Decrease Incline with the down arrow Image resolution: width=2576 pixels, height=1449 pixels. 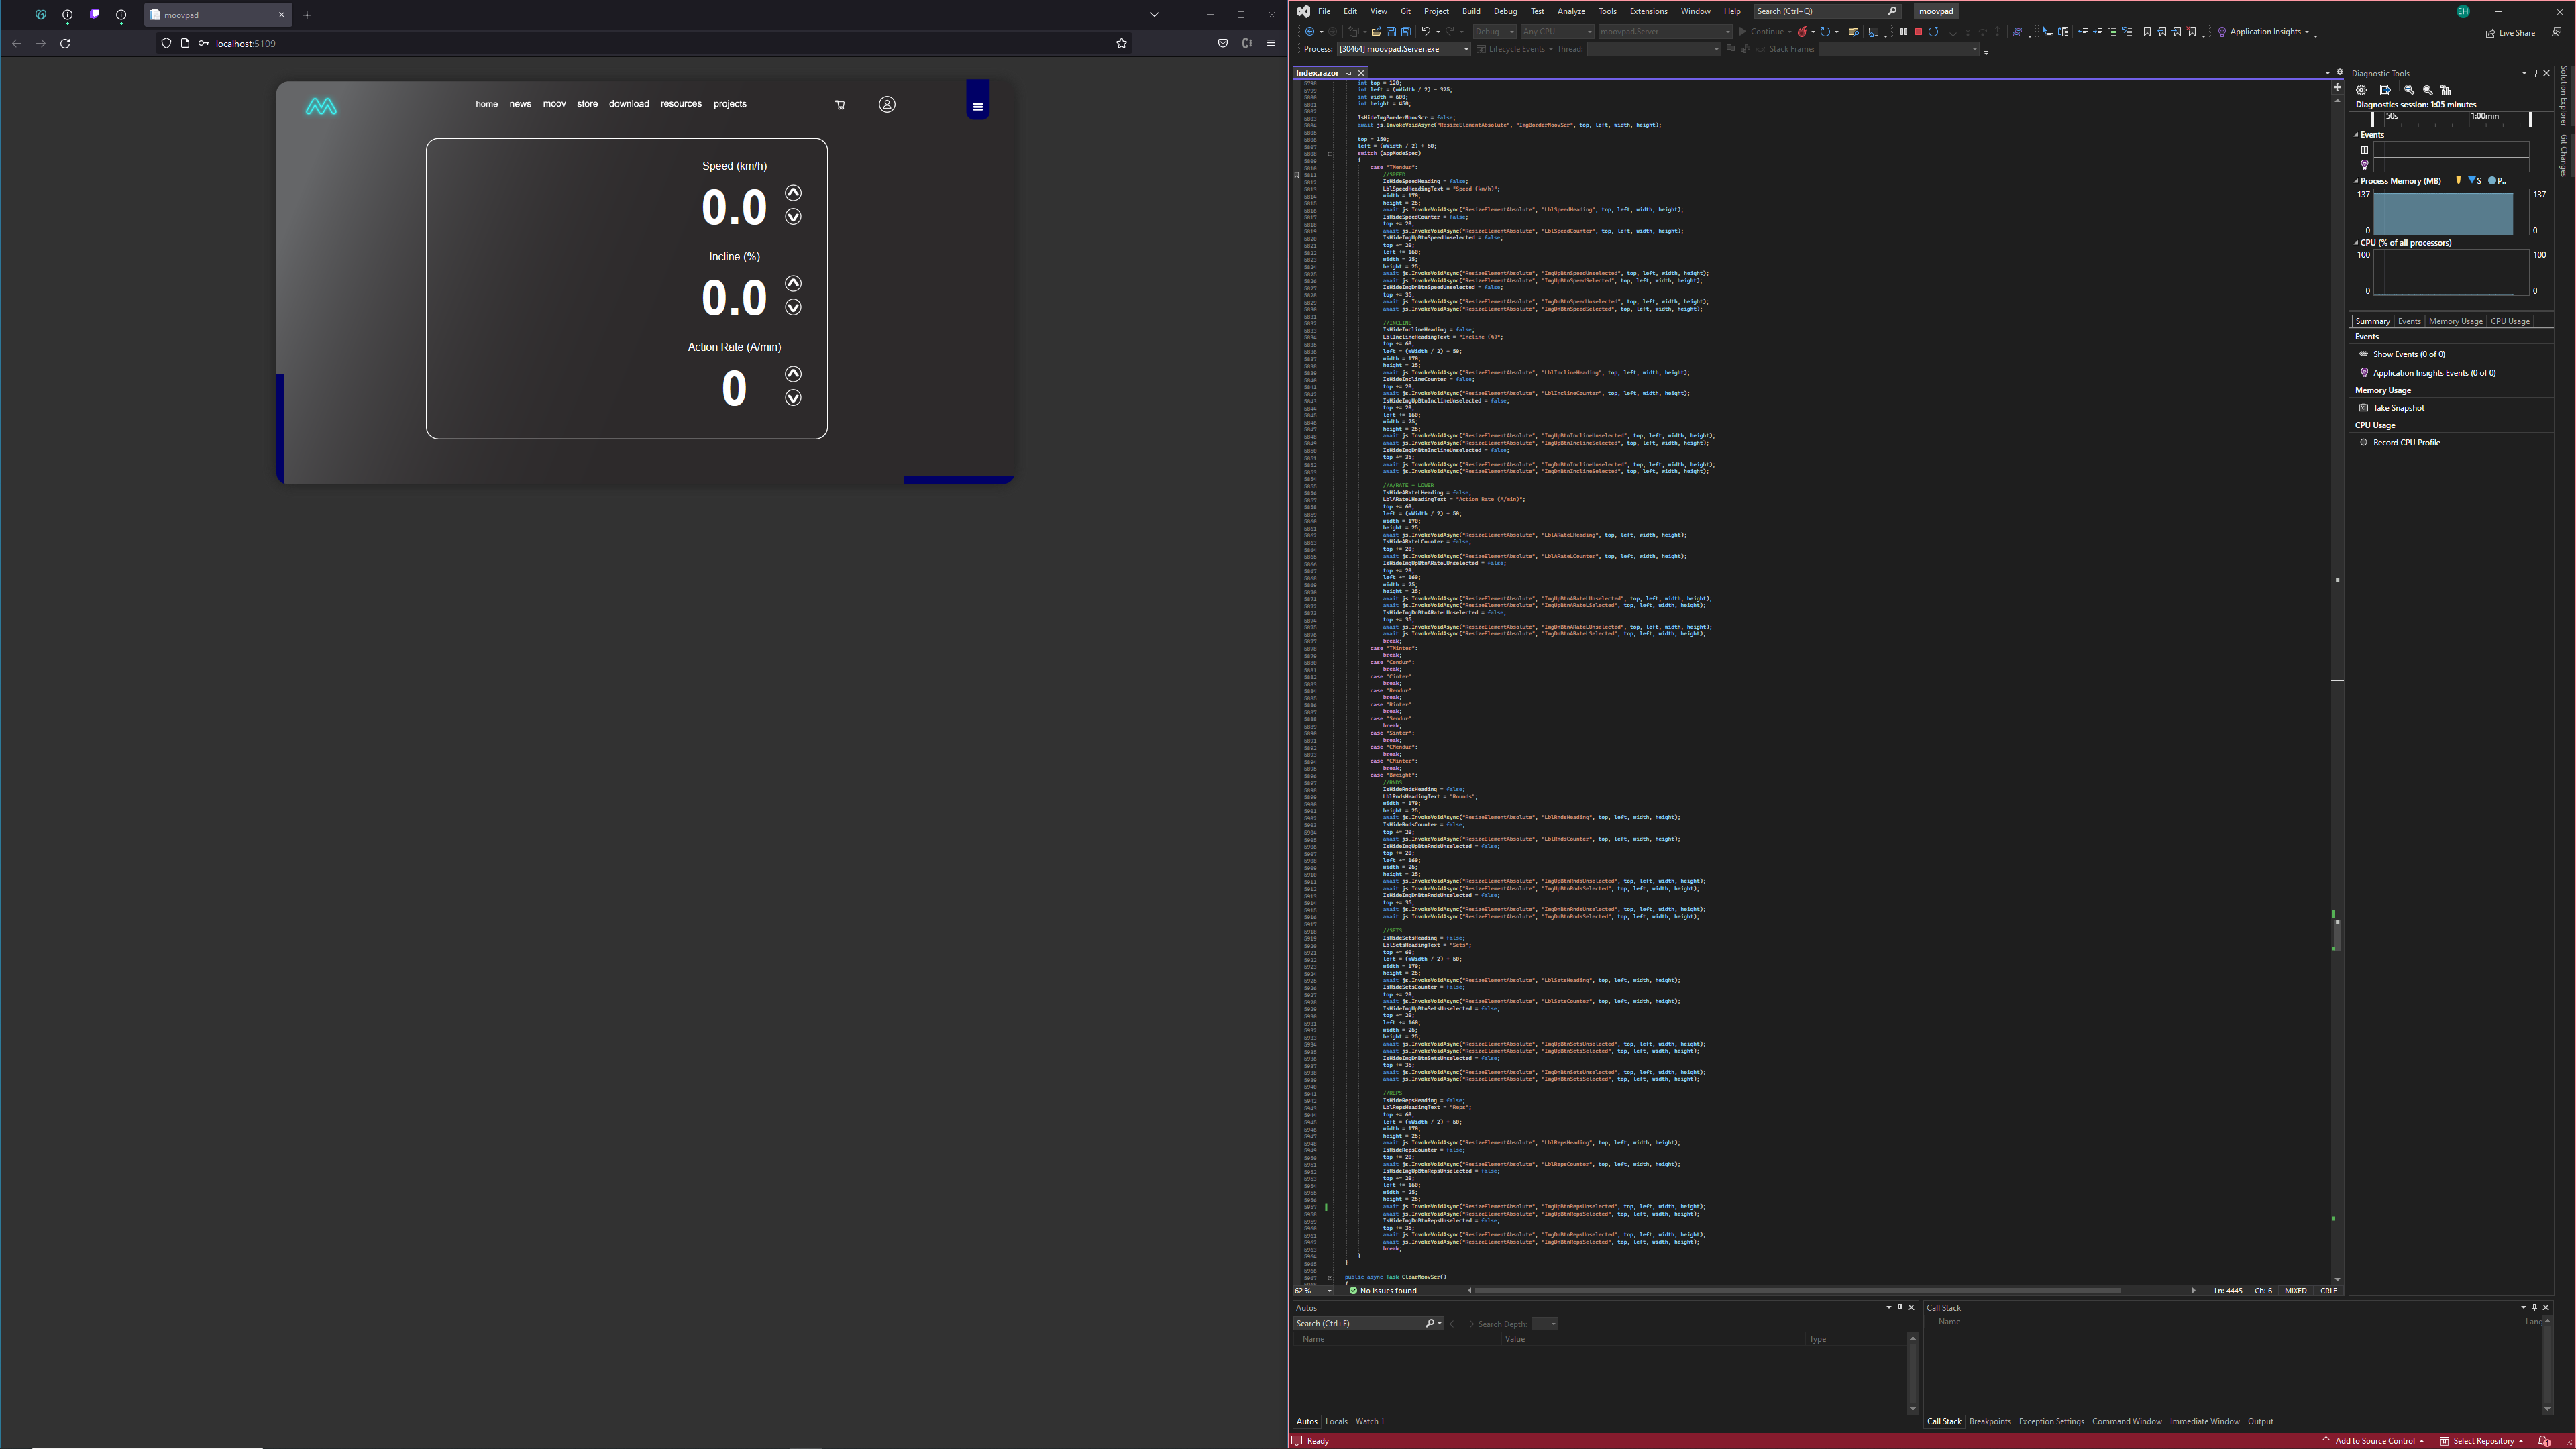pos(793,307)
